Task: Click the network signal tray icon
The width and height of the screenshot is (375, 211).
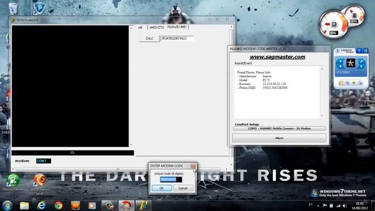Action: [x=338, y=206]
